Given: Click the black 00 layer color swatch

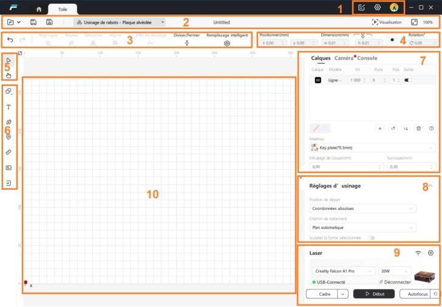Looking at the screenshot, I should [x=318, y=80].
